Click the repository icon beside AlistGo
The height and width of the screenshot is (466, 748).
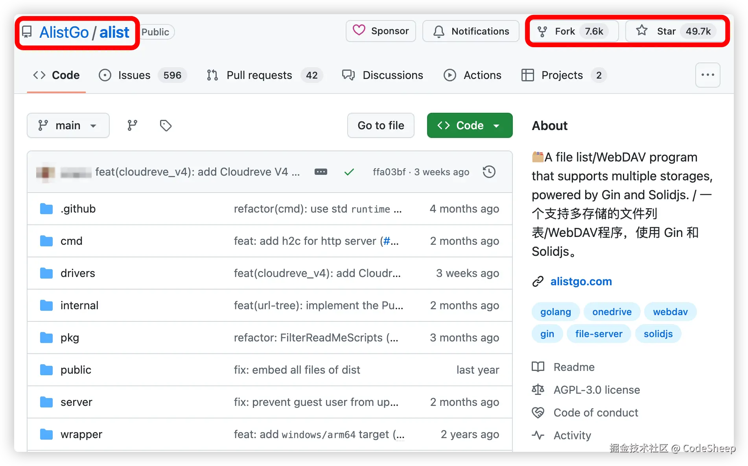[27, 32]
